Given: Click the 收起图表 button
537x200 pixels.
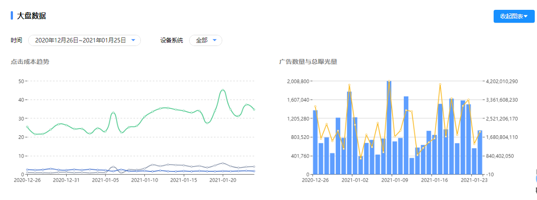Looking at the screenshot, I should [x=514, y=16].
